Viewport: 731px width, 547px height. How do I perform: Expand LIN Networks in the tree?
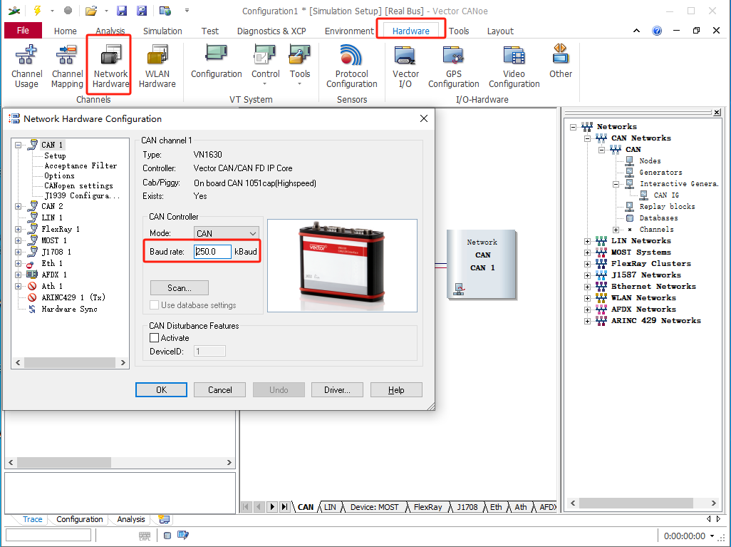coord(587,241)
